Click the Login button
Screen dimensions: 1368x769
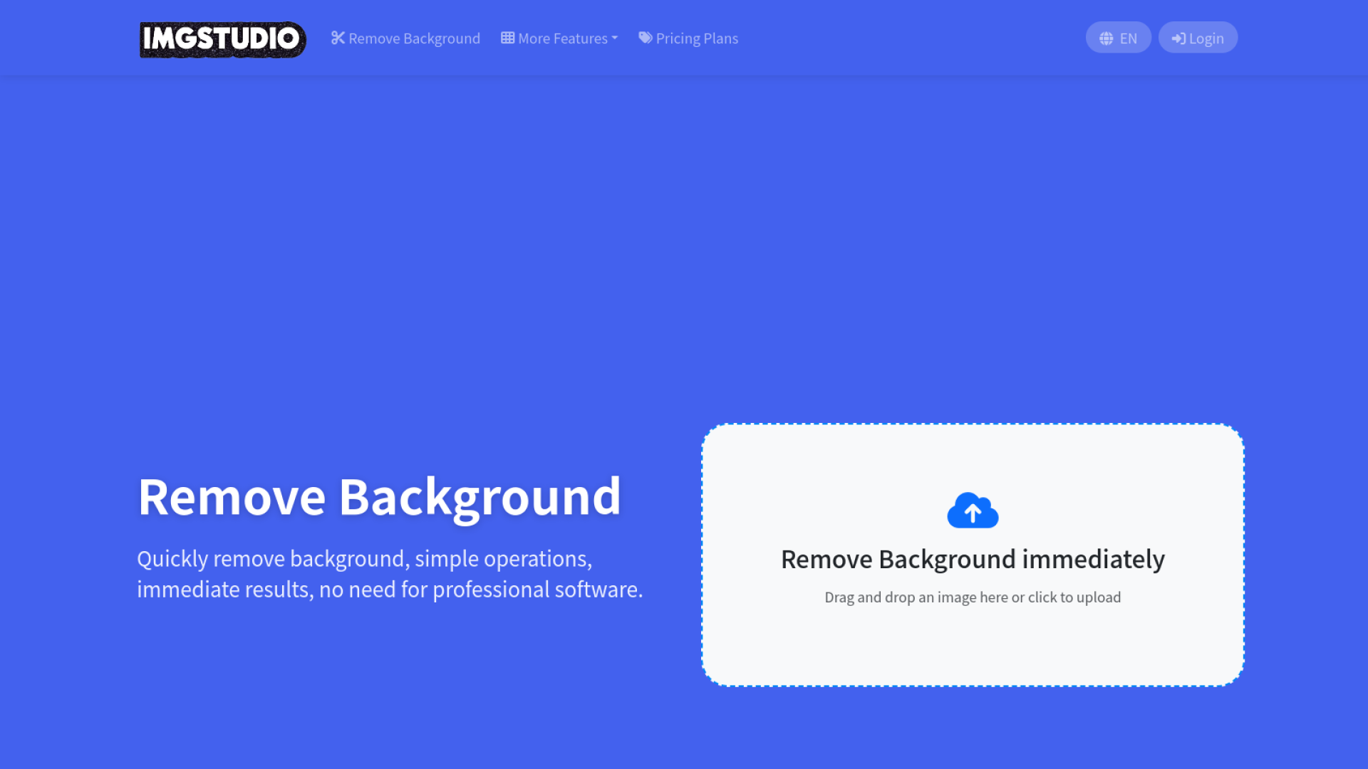click(x=1198, y=38)
